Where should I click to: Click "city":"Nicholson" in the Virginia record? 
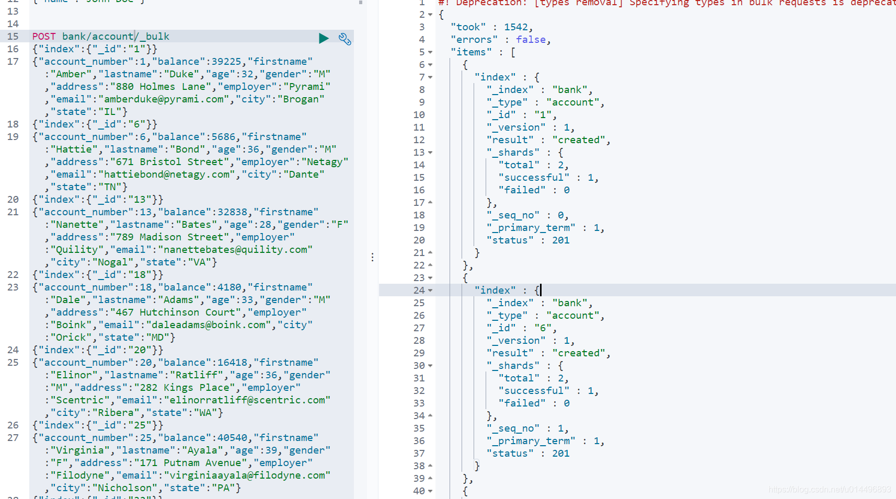[104, 488]
